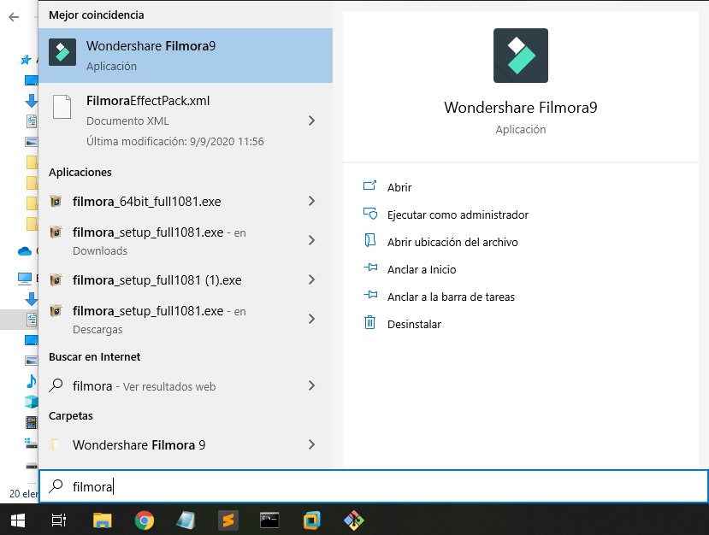Viewport: 709px width, 535px height.
Task: Click the Filmora9 app icon in best match
Action: 62,52
